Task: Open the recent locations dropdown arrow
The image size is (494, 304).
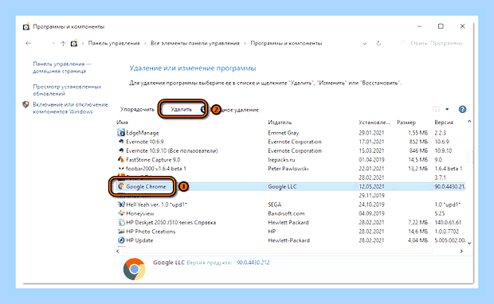Action: [x=53, y=44]
